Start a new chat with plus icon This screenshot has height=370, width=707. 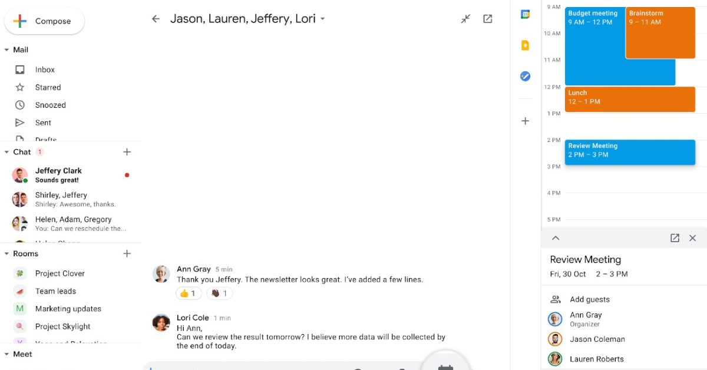click(127, 152)
